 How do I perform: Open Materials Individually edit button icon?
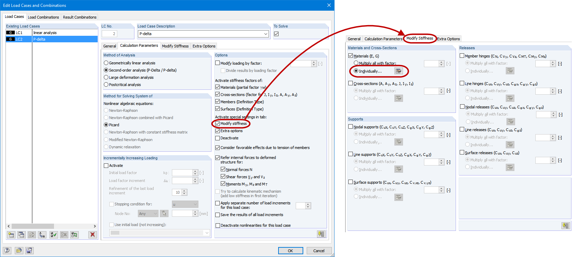[399, 71]
